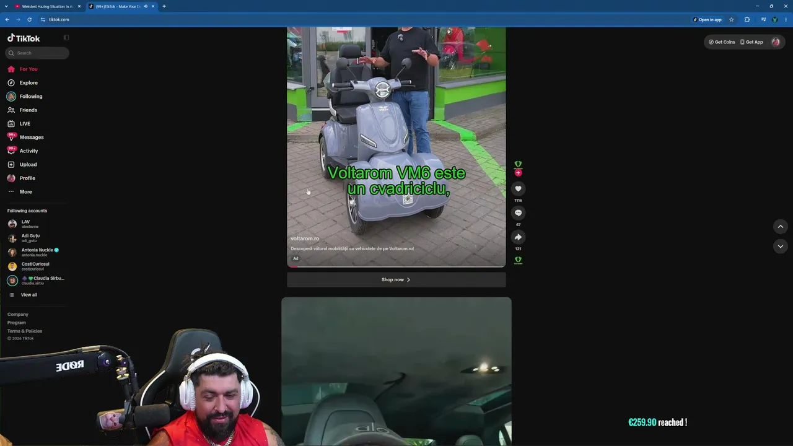Viewport: 793px width, 446px height.
Task: Like the Voltarom video
Action: (x=519, y=189)
